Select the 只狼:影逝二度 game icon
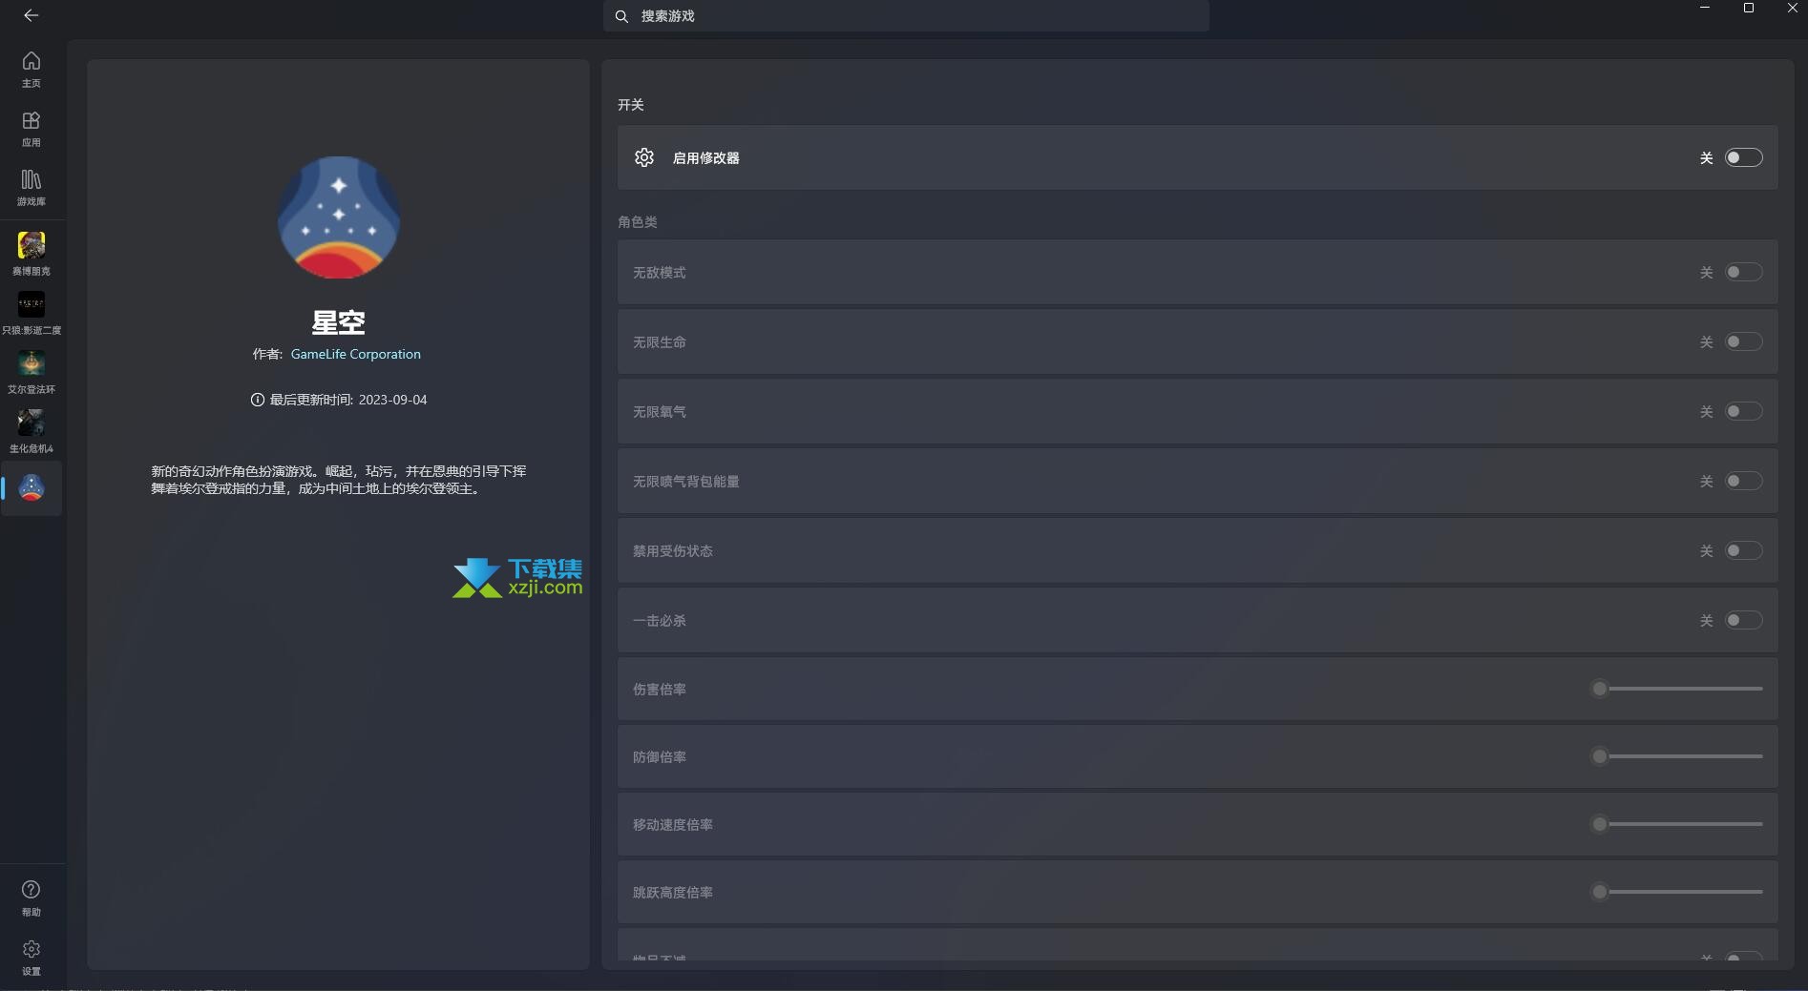This screenshot has width=1808, height=991. (x=32, y=304)
